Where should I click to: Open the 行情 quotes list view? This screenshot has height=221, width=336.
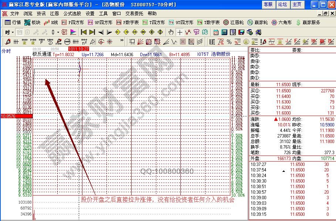pyautogui.click(x=13, y=23)
